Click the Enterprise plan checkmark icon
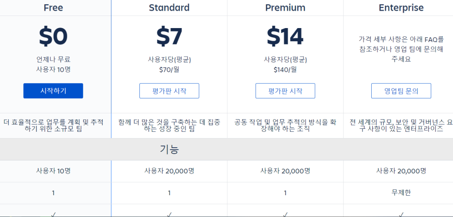Screen dimensions: 453x217 [x=401, y=215]
